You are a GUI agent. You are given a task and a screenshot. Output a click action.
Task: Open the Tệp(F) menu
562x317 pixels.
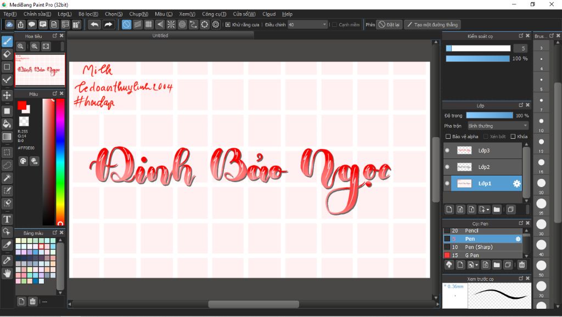[x=10, y=14]
